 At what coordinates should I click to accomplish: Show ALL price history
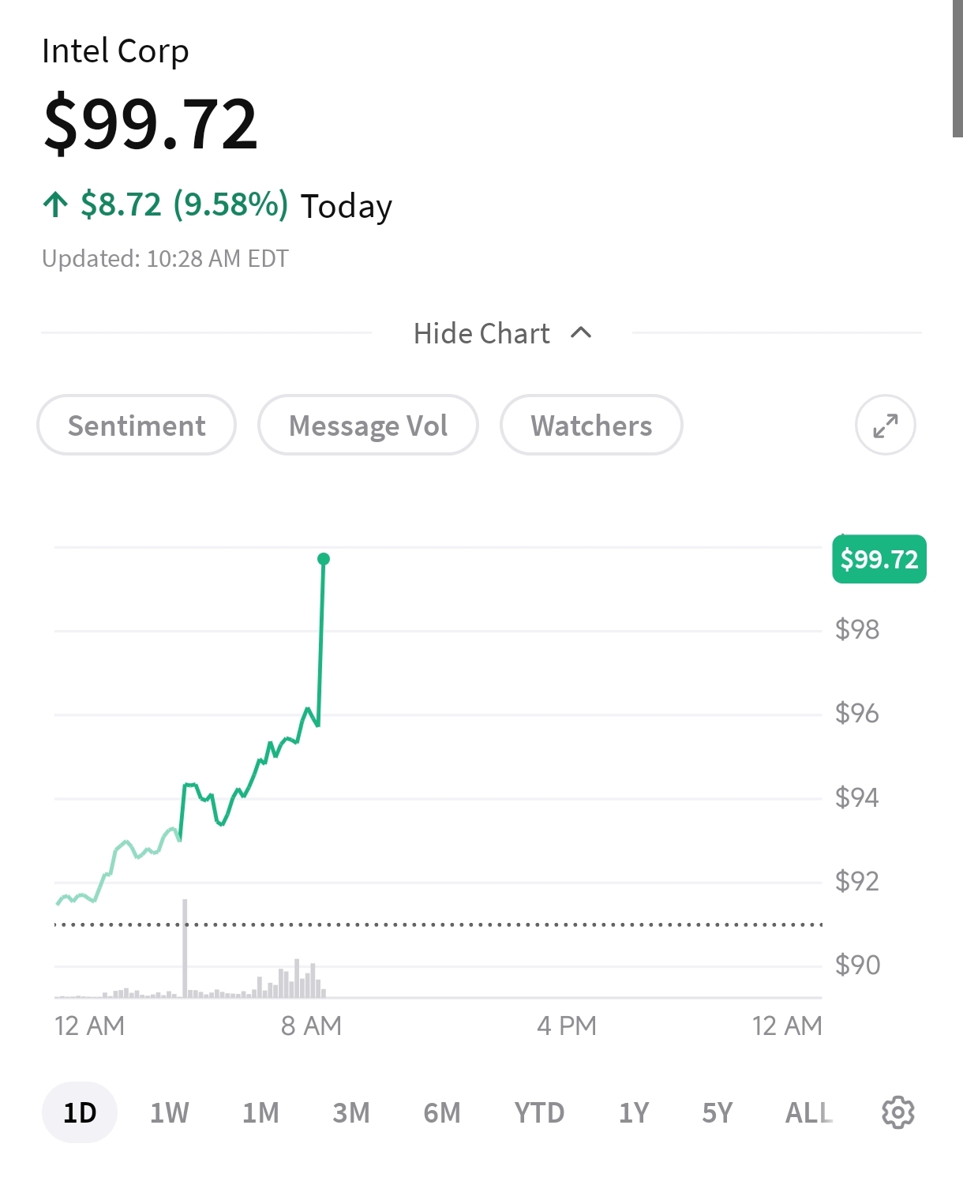pyautogui.click(x=809, y=1112)
